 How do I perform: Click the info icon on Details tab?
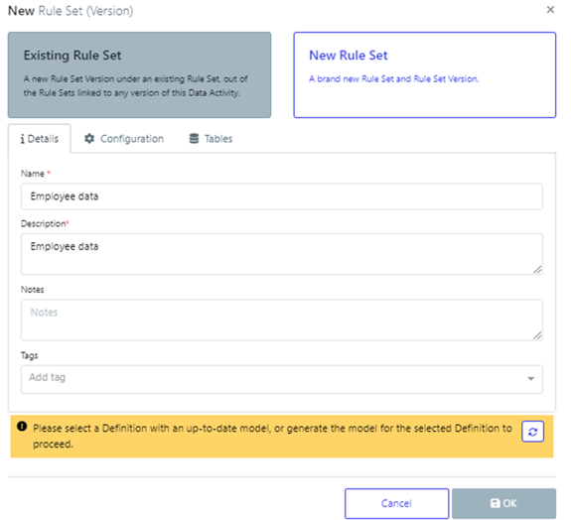click(x=23, y=139)
